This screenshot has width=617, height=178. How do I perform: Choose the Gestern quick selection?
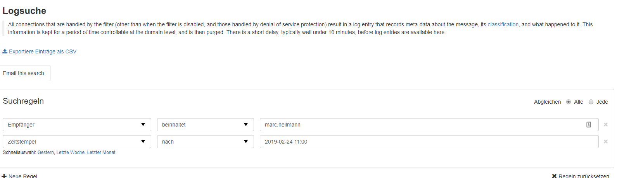(46, 152)
